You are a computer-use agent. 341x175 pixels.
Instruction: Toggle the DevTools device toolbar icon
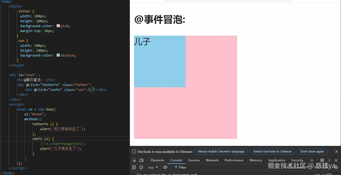point(141,160)
